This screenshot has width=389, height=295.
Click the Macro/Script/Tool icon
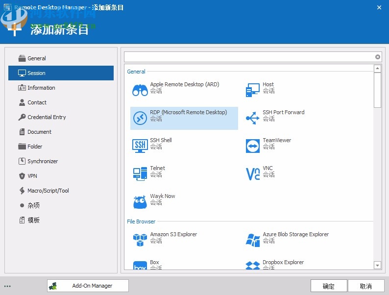pyautogui.click(x=22, y=191)
